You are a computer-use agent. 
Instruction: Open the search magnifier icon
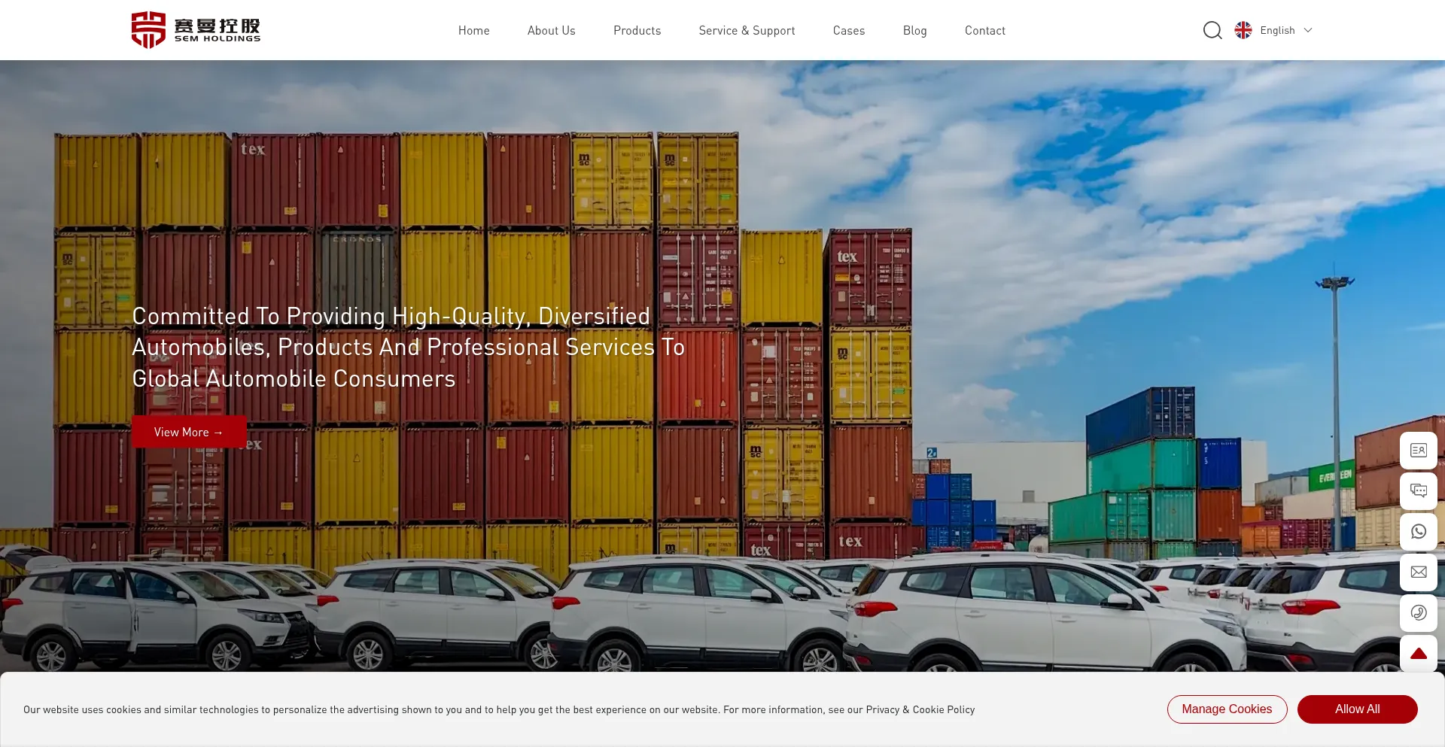pyautogui.click(x=1212, y=30)
